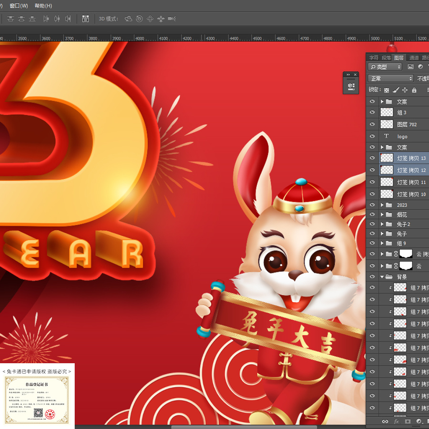Open the 帮助(H) menu

[43, 6]
